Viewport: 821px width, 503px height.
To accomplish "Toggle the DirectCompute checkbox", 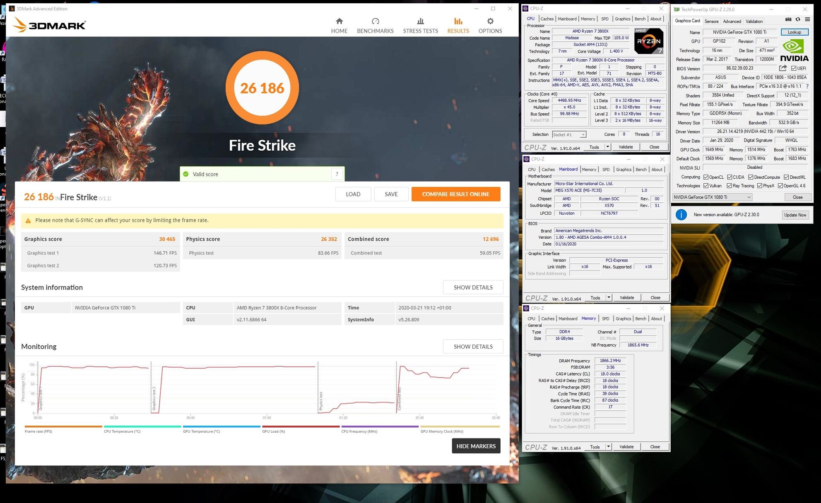I will coord(751,177).
